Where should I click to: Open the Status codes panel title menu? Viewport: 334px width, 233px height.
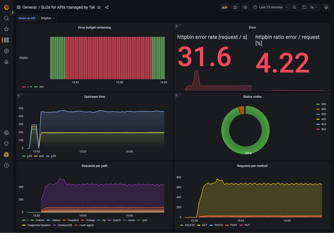tap(252, 96)
